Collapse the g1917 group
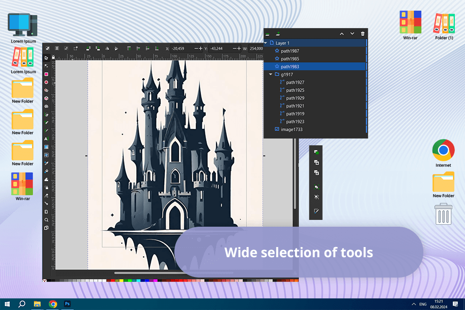Image resolution: width=465 pixels, height=310 pixels. [x=270, y=75]
